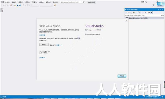The height and width of the screenshot is (99, 165).
Task: Click the 登录 sign-in button in dialog
Action: 44,45
